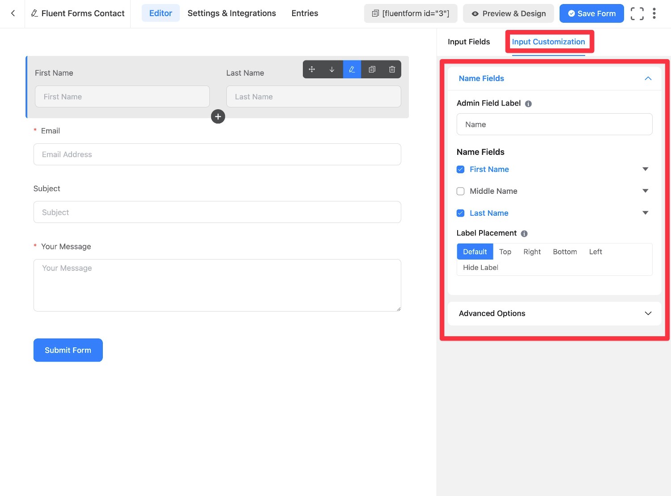Open Preview & Design
This screenshot has height=496, width=671.
509,13
